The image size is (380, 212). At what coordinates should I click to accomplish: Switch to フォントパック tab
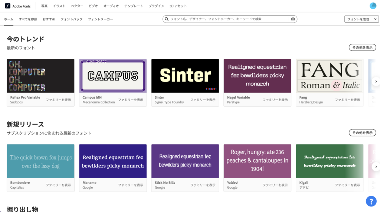tap(72, 19)
